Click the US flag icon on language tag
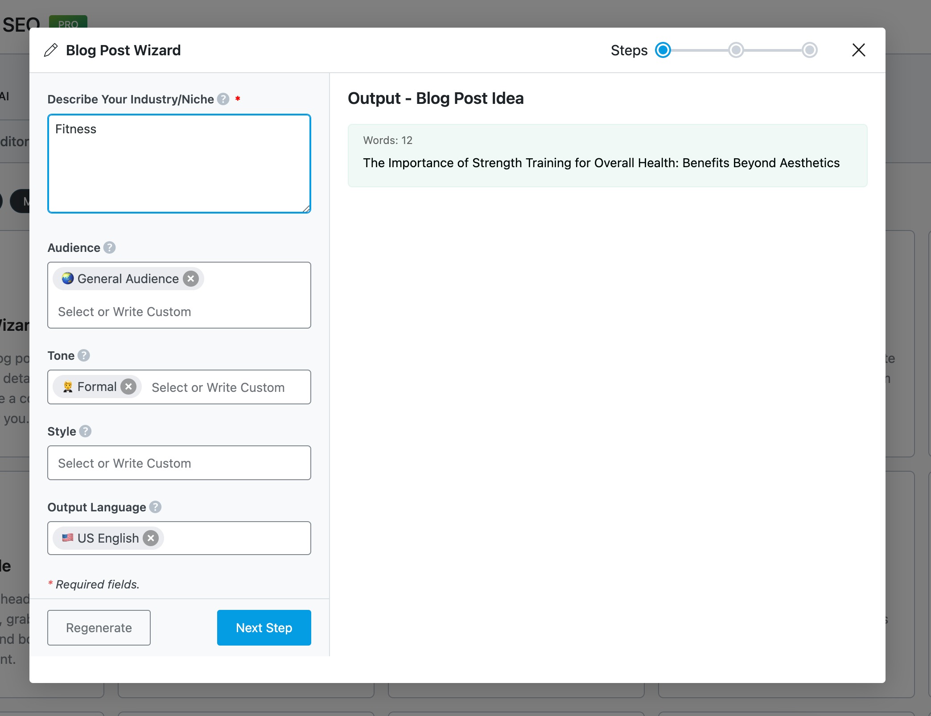 tap(68, 538)
